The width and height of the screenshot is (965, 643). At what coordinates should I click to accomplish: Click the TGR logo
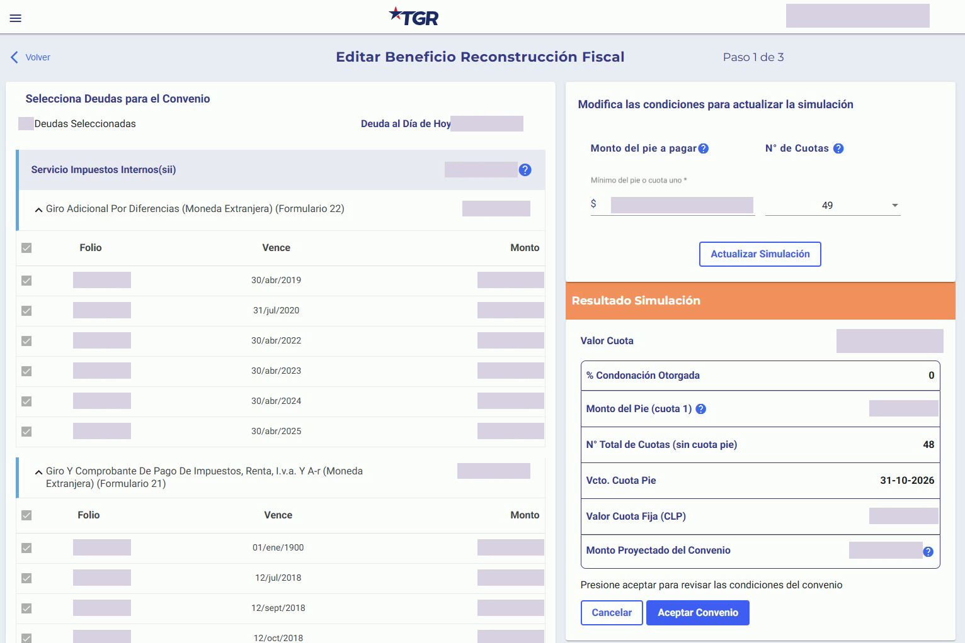point(414,17)
